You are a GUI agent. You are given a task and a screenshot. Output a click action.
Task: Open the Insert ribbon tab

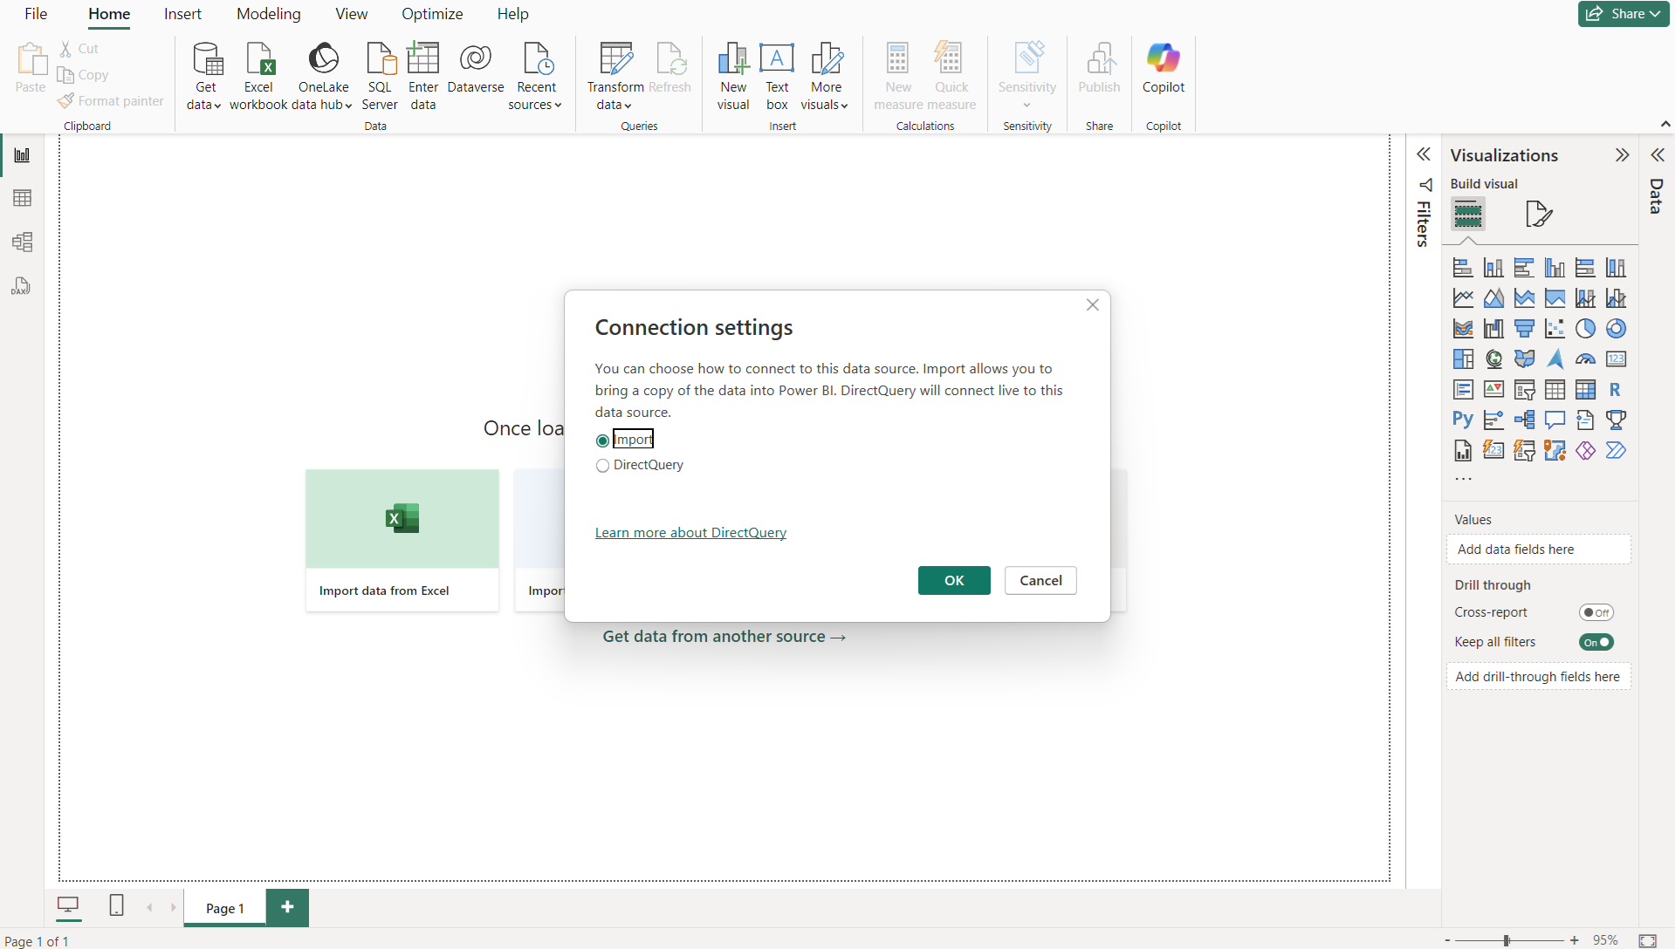182,14
